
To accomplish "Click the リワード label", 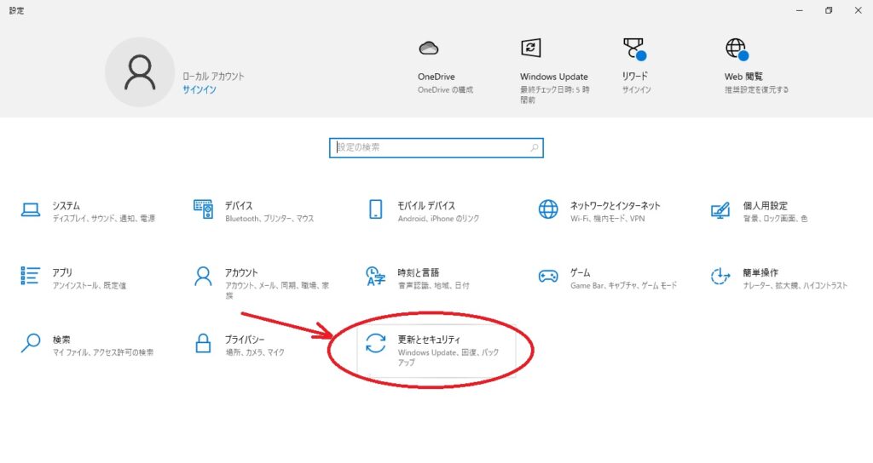I will (635, 76).
